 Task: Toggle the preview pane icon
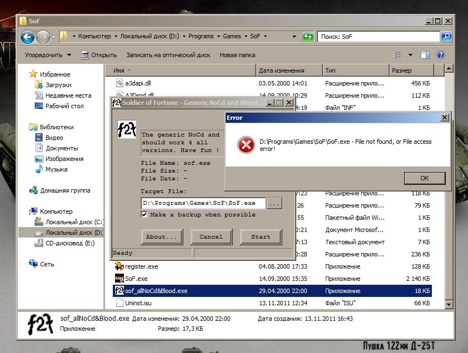[425, 55]
